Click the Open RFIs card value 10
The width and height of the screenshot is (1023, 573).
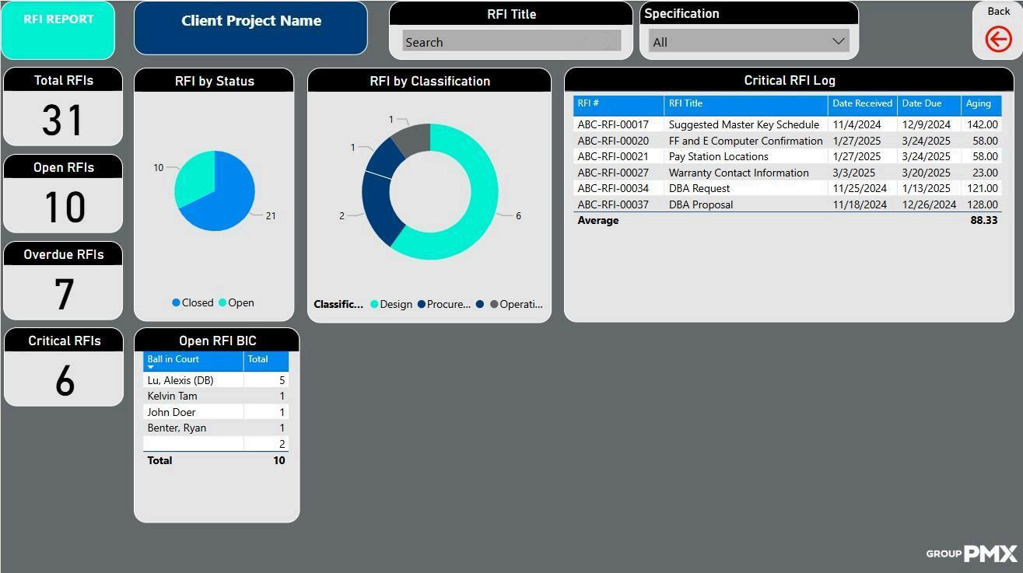click(x=64, y=207)
